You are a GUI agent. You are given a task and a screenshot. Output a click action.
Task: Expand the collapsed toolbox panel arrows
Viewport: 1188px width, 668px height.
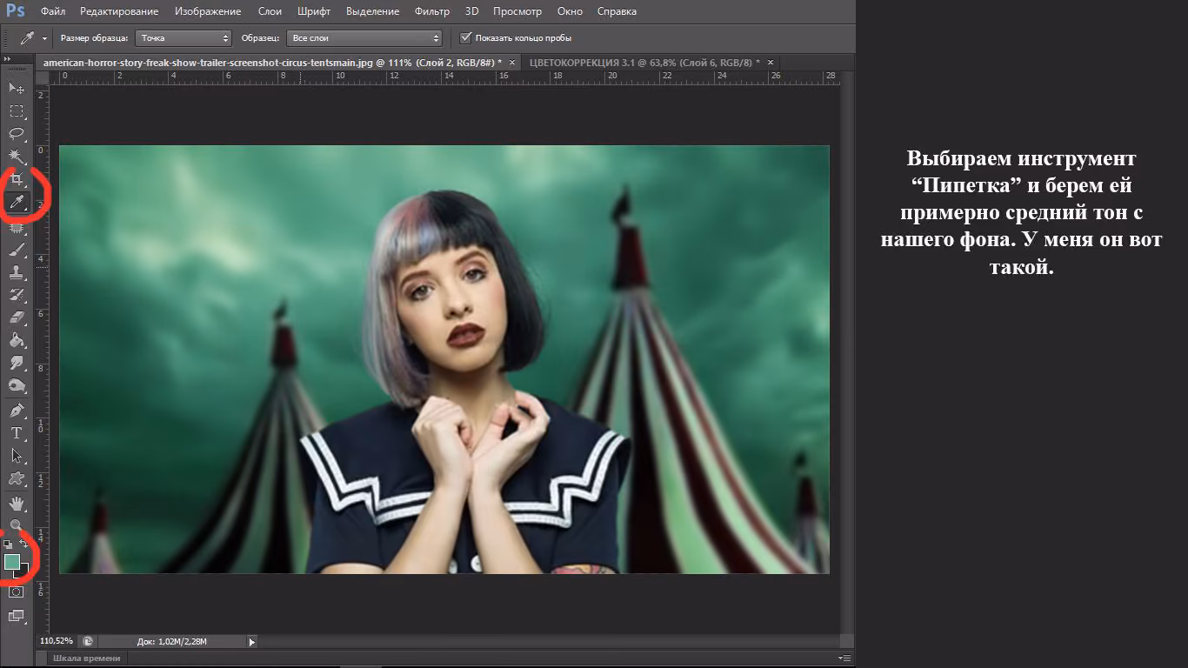click(x=8, y=59)
